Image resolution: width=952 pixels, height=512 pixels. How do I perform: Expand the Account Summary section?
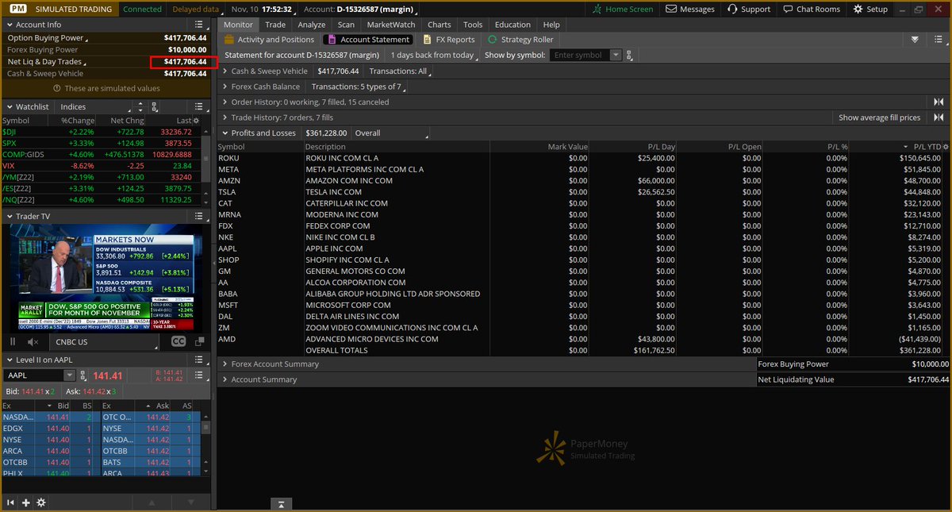[225, 379]
